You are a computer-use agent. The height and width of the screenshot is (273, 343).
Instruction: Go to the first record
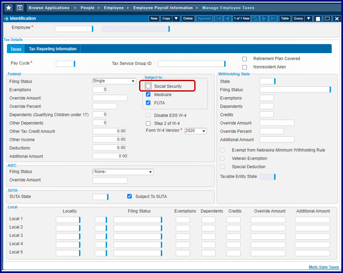click(219, 18)
